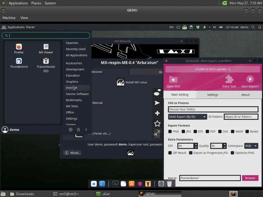Screen dimensions: 263x197
Task: Enable Export as Progressive JPG
Action: [x=191, y=153]
